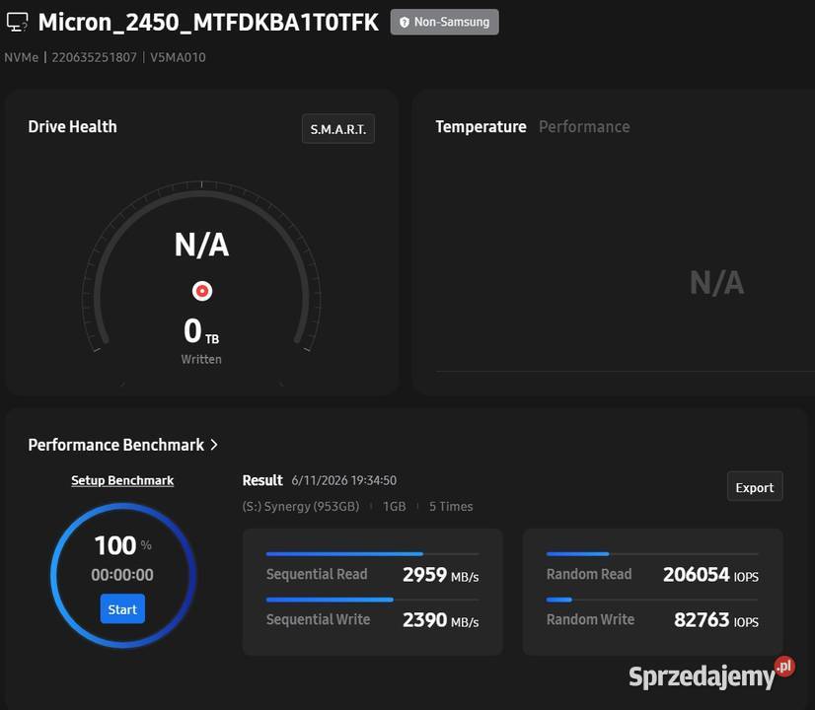Click the Sequential Read progress bar
This screenshot has width=815, height=710.
372,554
